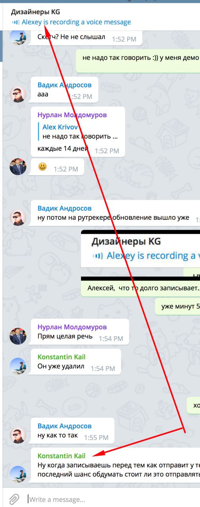Click the paperclip attach file icon

(14, 498)
